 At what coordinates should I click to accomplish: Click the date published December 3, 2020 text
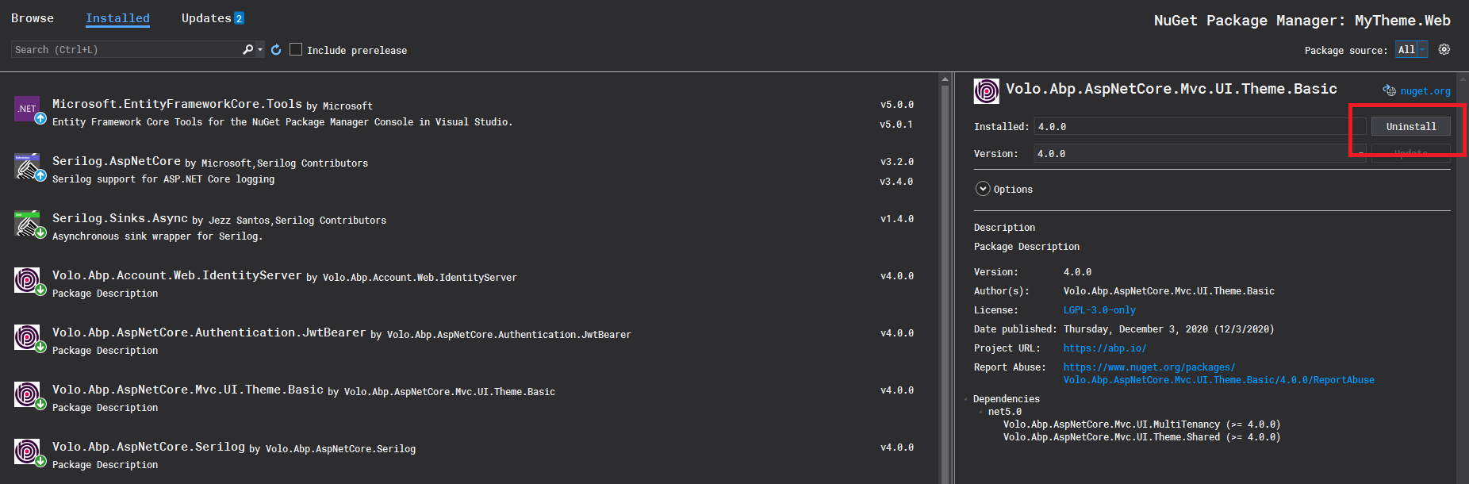pos(1168,329)
